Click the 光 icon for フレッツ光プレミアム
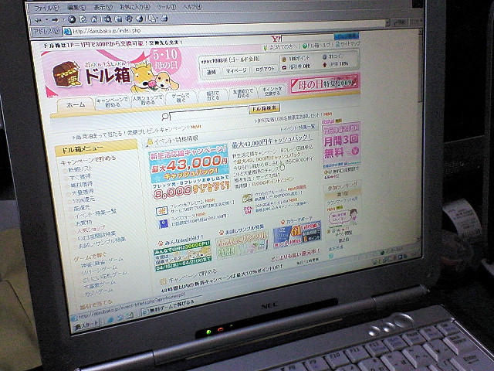 [161, 211]
